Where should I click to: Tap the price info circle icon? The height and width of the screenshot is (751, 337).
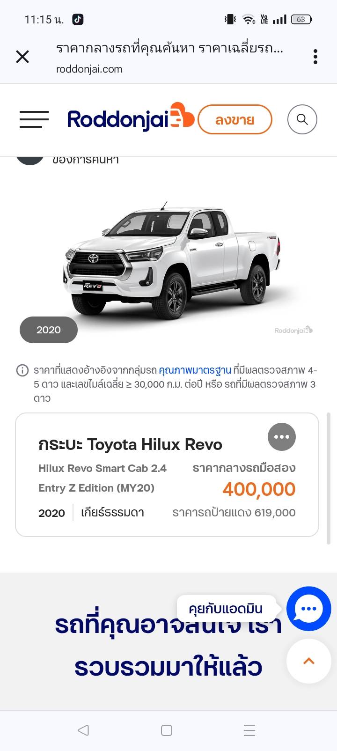coord(22,370)
